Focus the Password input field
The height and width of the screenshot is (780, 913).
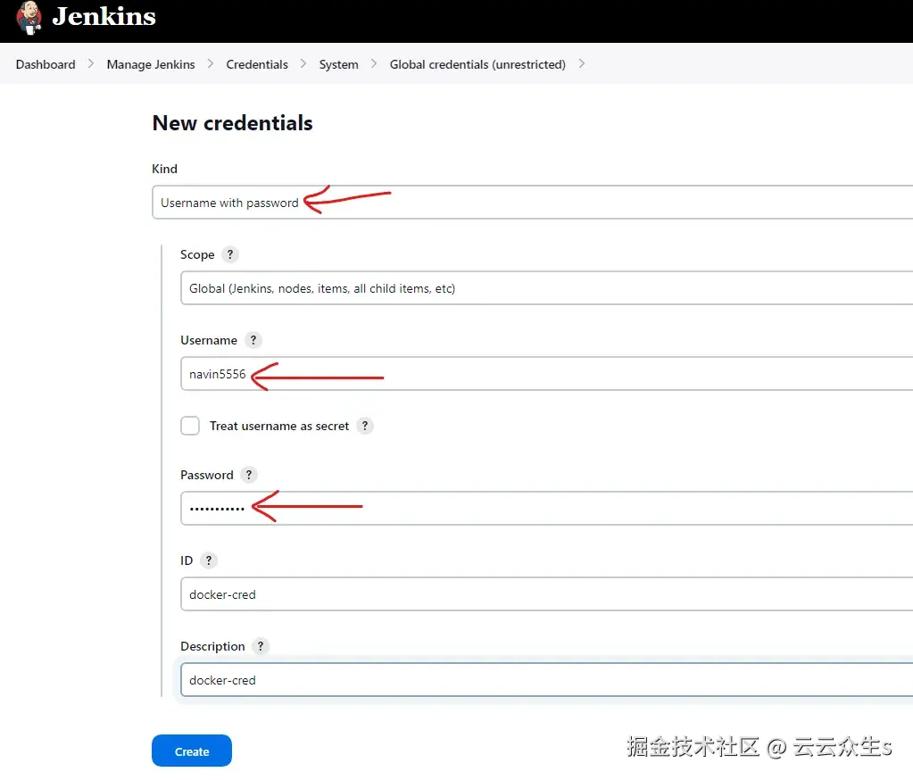point(547,508)
